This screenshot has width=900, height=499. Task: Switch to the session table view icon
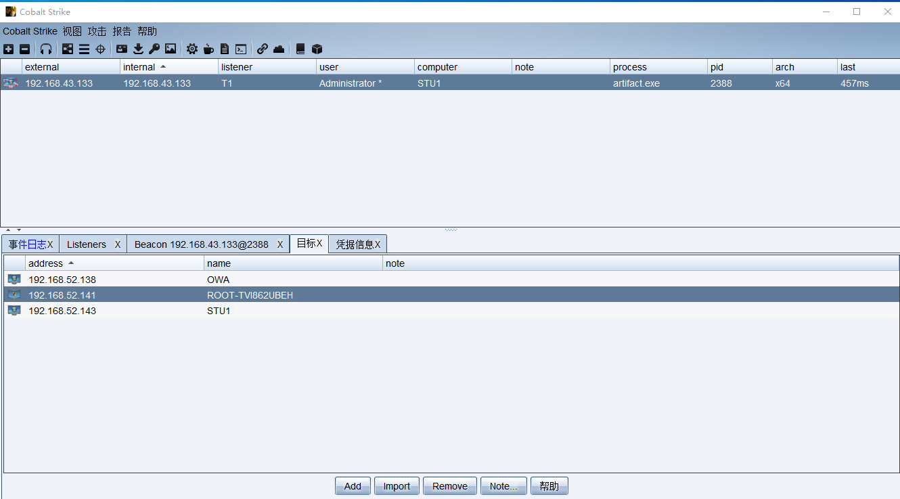click(84, 49)
